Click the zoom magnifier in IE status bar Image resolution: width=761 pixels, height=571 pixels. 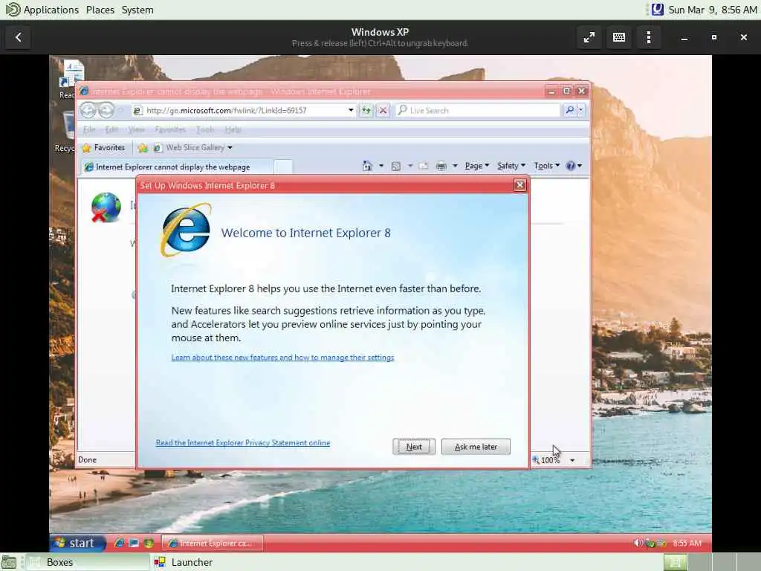pyautogui.click(x=536, y=459)
